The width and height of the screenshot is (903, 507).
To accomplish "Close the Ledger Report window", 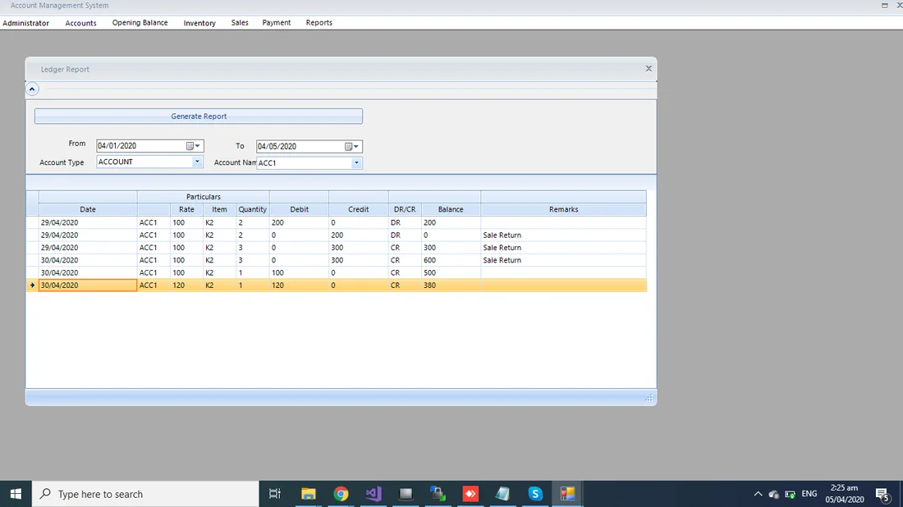I will [x=649, y=68].
